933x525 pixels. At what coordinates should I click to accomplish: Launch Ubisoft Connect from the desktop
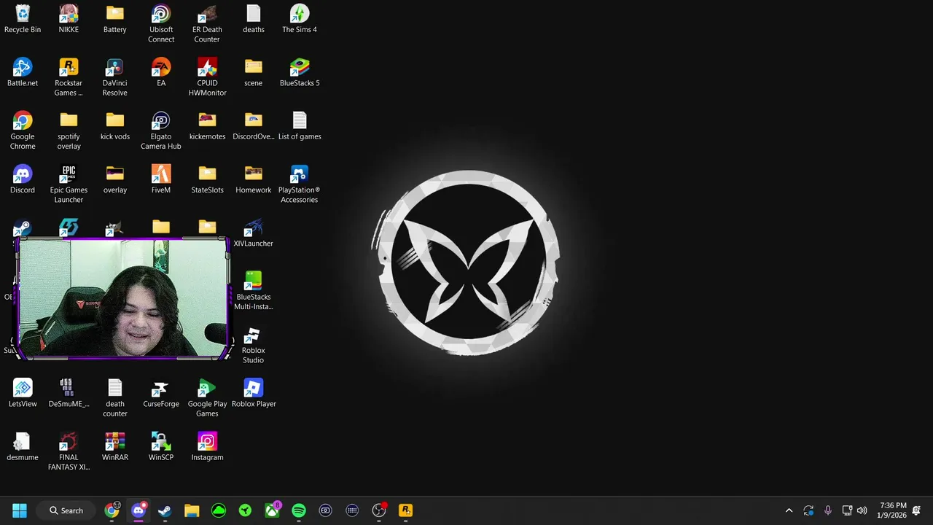tap(161, 23)
